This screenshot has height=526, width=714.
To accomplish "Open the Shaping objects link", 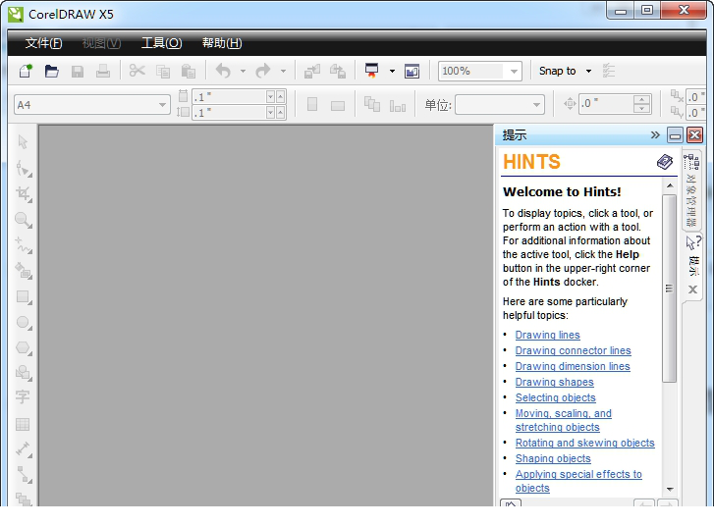I will [553, 458].
